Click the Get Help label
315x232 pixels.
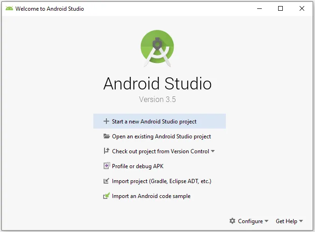pyautogui.click(x=287, y=221)
